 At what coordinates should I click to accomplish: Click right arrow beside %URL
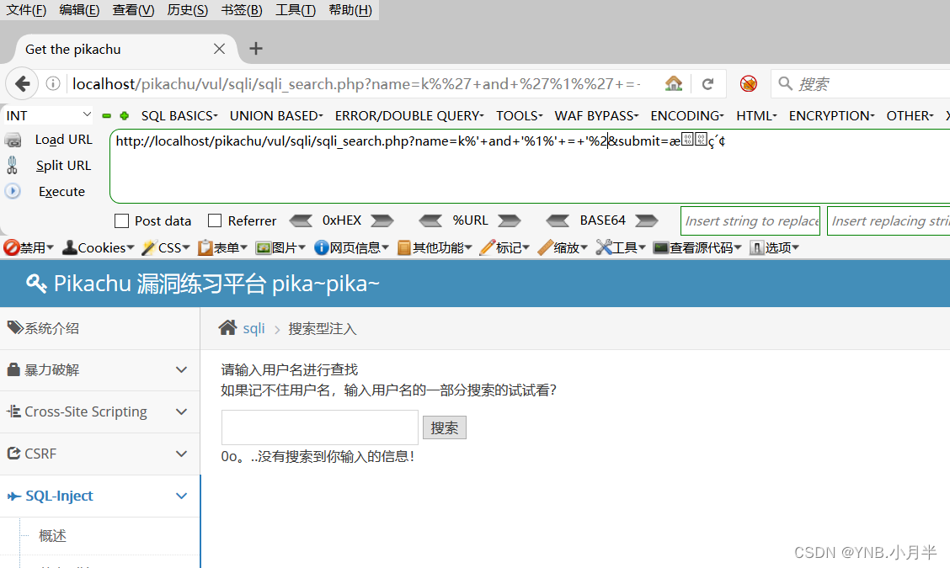[510, 220]
